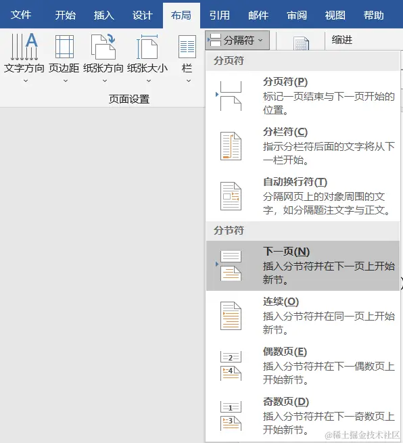
Task: Click the 缩进 indent label
Action: (342, 40)
